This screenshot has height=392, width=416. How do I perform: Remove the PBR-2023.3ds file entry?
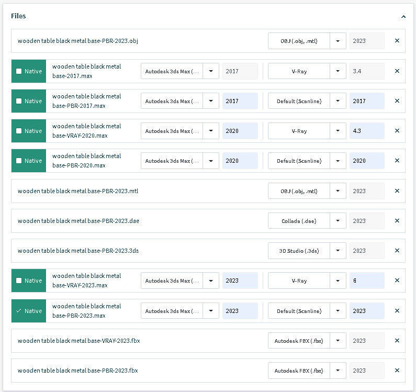397,251
